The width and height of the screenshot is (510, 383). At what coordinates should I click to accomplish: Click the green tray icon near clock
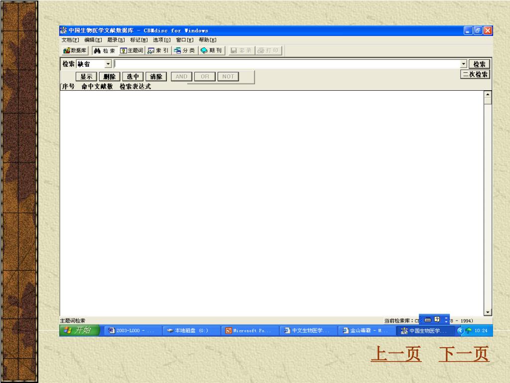click(469, 331)
